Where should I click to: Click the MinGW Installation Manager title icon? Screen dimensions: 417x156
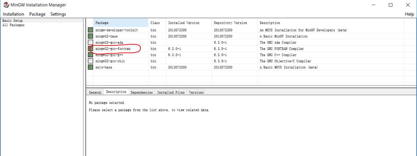click(6, 5)
